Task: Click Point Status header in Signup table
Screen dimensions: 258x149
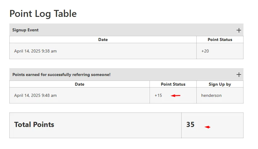Action: click(x=220, y=40)
